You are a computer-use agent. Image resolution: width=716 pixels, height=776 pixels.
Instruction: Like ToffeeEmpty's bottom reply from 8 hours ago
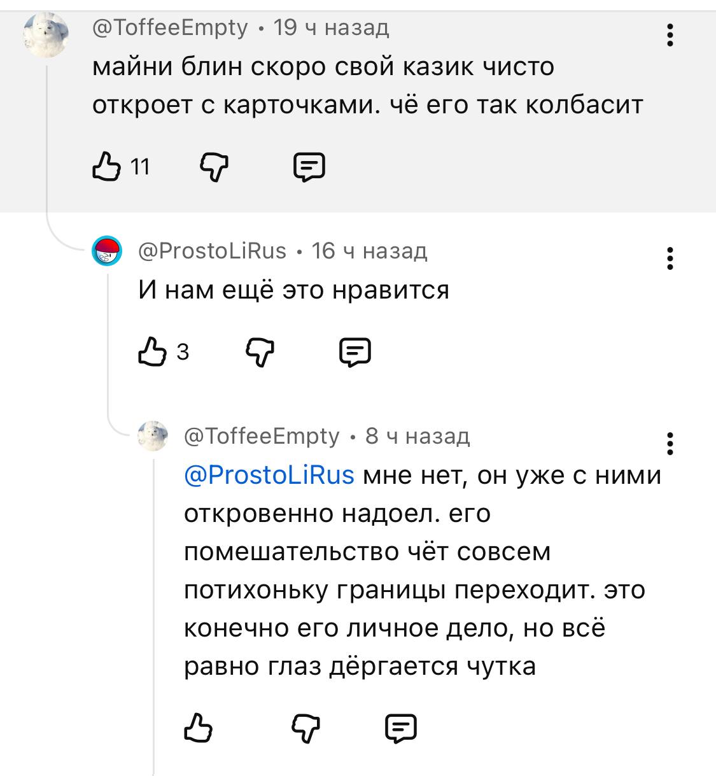(x=197, y=728)
